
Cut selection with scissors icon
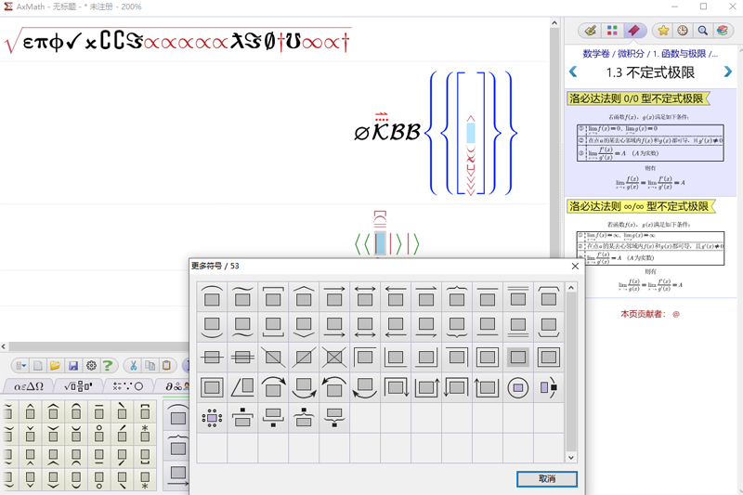(133, 366)
